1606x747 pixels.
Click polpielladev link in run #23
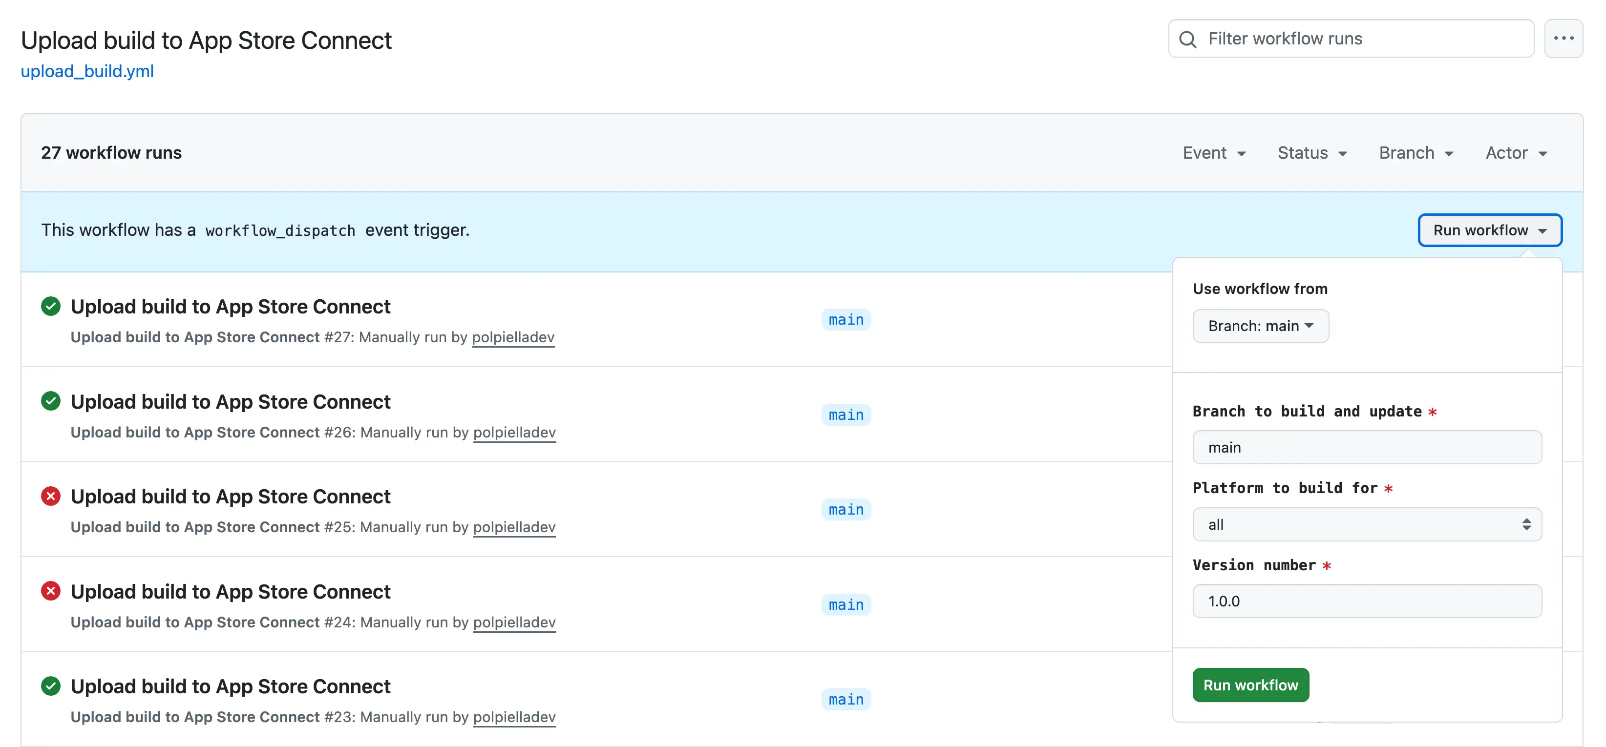pyautogui.click(x=514, y=717)
